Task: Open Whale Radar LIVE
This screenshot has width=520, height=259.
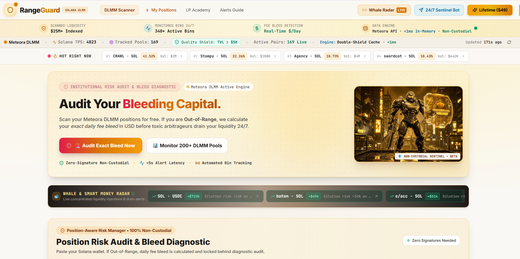Action: pyautogui.click(x=384, y=10)
